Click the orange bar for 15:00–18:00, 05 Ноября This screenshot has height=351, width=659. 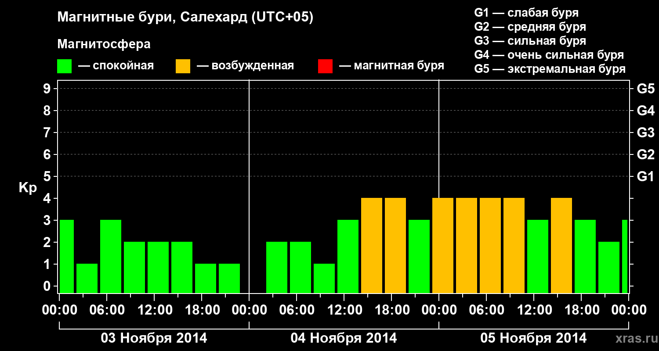pyautogui.click(x=561, y=245)
